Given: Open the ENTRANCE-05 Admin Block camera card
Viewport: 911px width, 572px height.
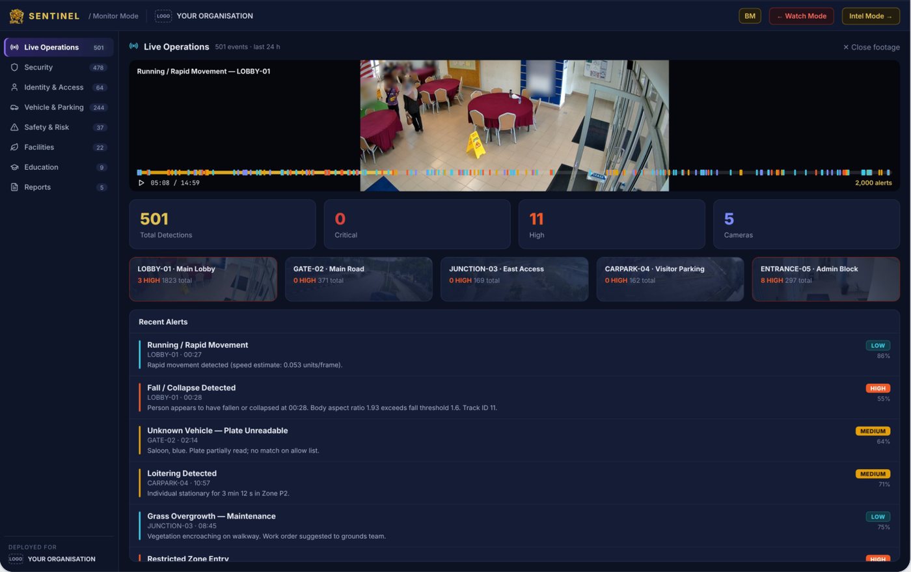Looking at the screenshot, I should click(826, 279).
